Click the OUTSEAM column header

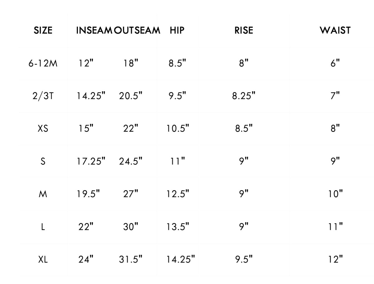(137, 30)
